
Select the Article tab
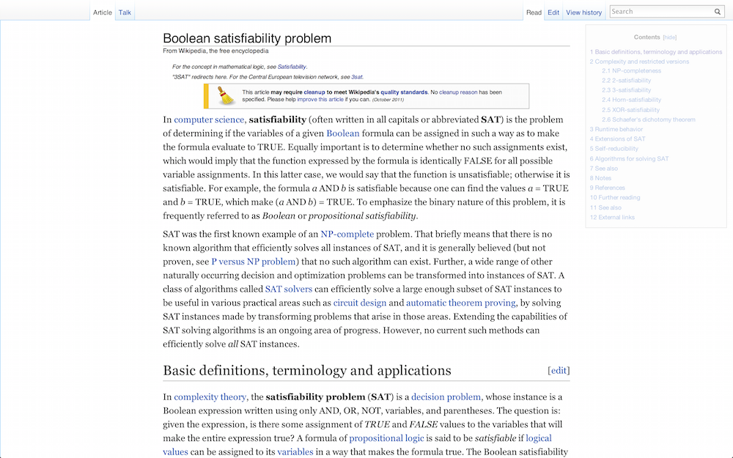click(103, 12)
